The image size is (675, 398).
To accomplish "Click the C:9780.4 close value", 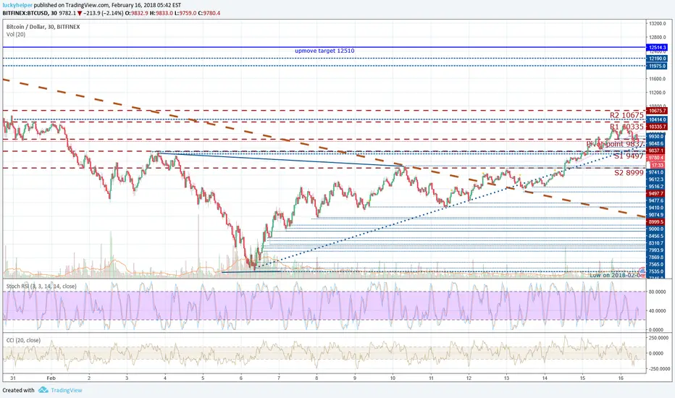I will coord(209,13).
